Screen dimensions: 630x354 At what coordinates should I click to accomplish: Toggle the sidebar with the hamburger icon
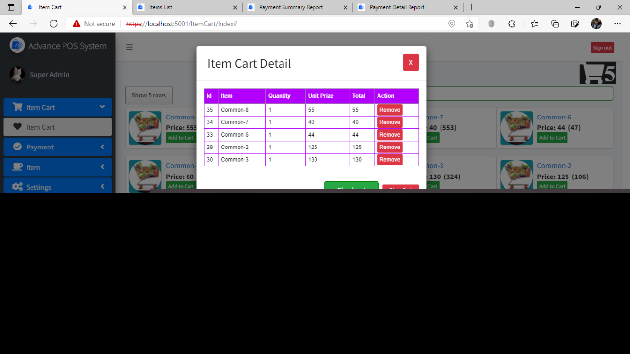click(x=130, y=47)
